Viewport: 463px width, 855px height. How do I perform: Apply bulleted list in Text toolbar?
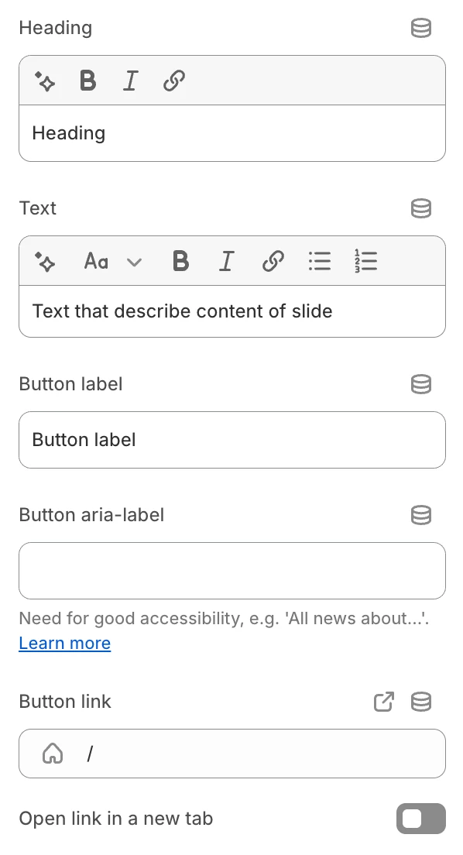coord(320,261)
